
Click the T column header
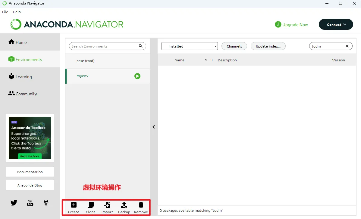pos(212,60)
